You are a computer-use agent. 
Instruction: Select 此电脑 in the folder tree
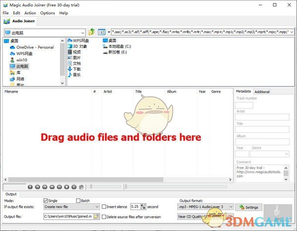point(19,66)
